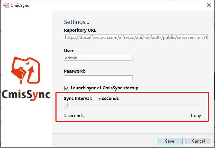Click the "1 day" maximum label
The height and width of the screenshot is (148, 215).
tap(195, 116)
